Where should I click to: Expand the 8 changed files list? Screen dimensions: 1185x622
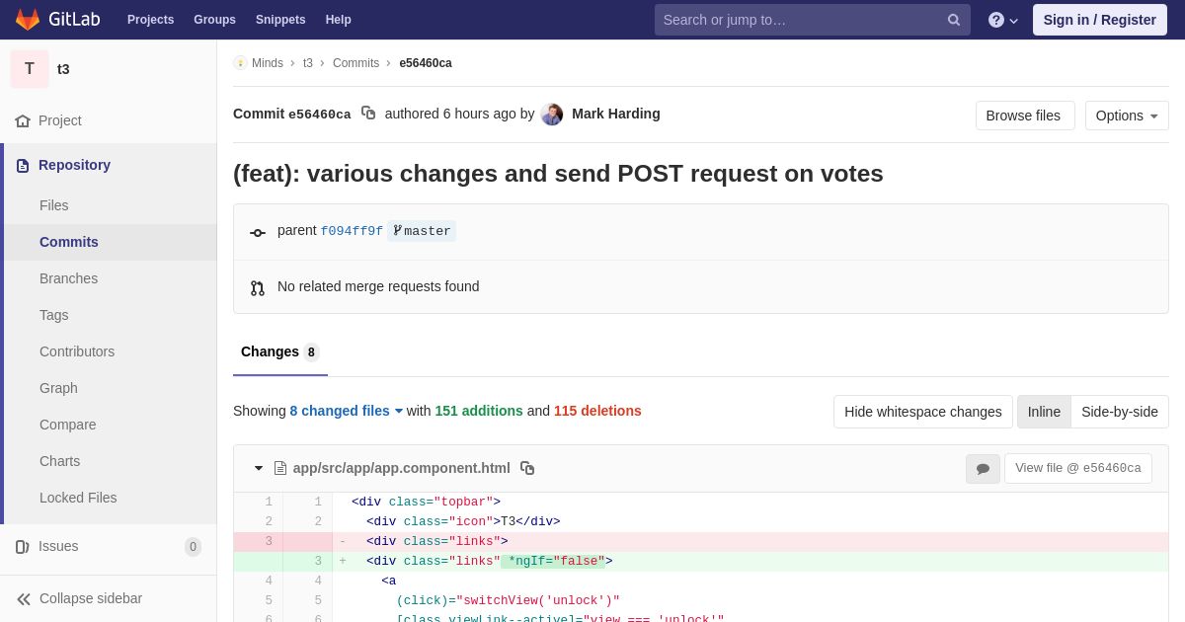[347, 411]
